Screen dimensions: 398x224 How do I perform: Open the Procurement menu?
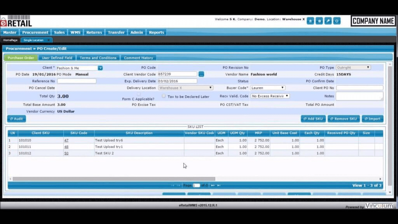[x=35, y=32]
